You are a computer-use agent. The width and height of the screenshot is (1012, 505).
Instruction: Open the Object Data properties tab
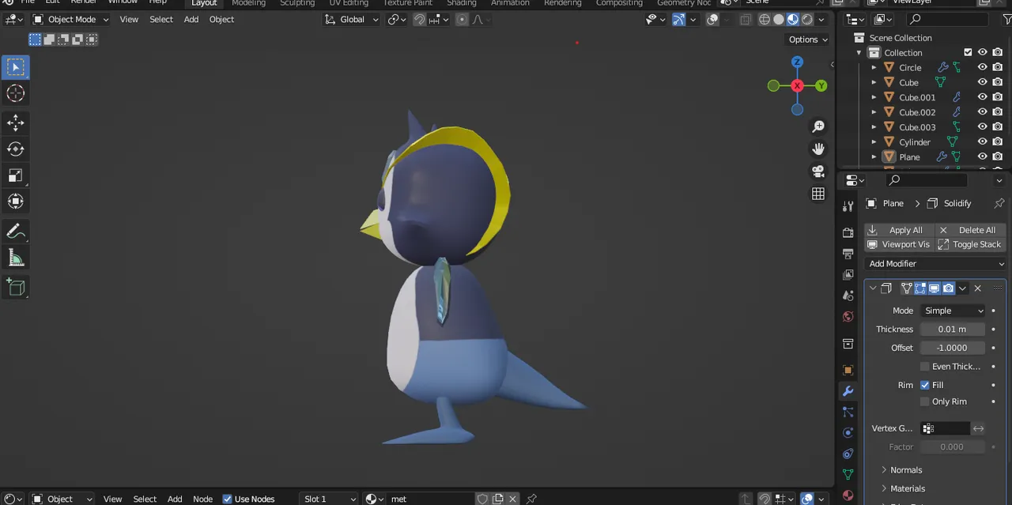coord(848,475)
